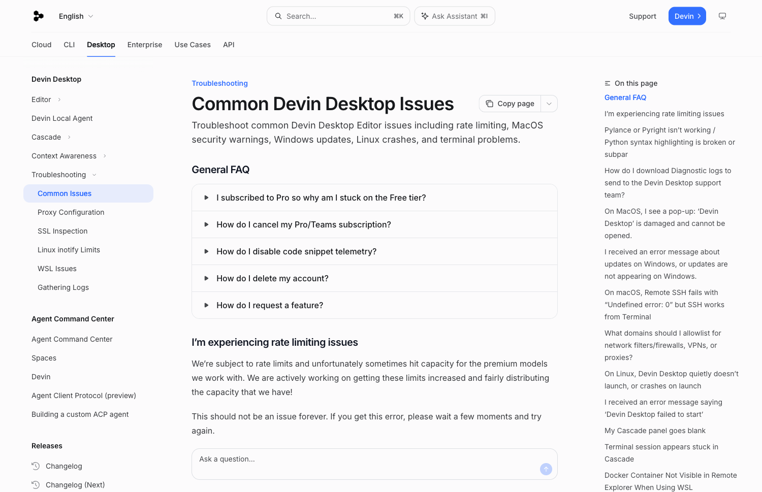Switch to the Cloud tab
The width and height of the screenshot is (762, 492).
tap(42, 45)
